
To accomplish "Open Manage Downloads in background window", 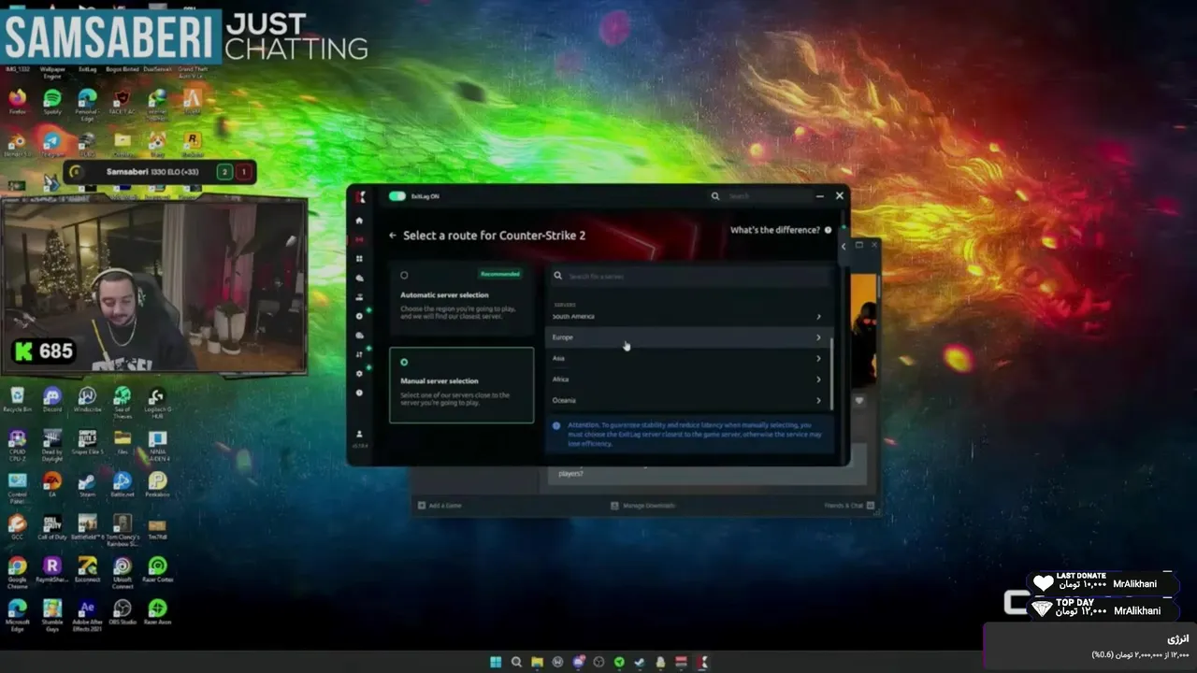I will 642,506.
